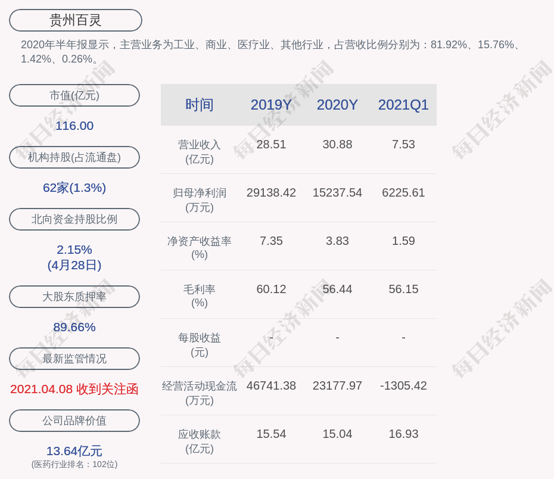The height and width of the screenshot is (479, 554).
Task: Click the market value 116.00 figure
Action: [74, 126]
